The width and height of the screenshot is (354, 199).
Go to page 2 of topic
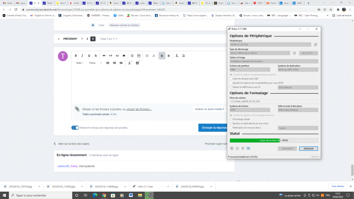[x=87, y=39]
